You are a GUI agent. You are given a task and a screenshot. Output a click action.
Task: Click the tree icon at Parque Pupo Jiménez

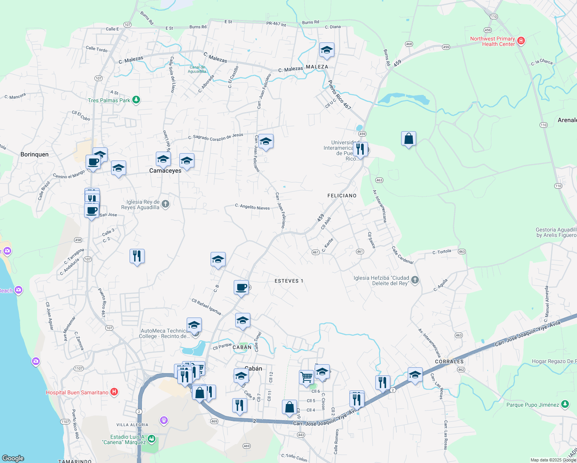pos(564,404)
